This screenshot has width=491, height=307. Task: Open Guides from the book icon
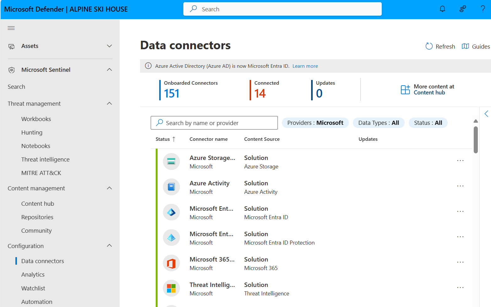pos(466,46)
